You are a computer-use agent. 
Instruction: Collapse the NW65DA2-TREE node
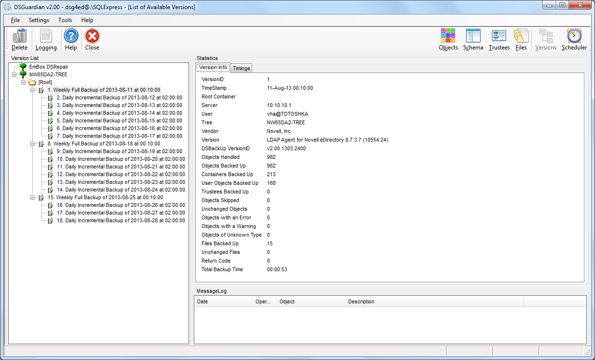pos(14,74)
